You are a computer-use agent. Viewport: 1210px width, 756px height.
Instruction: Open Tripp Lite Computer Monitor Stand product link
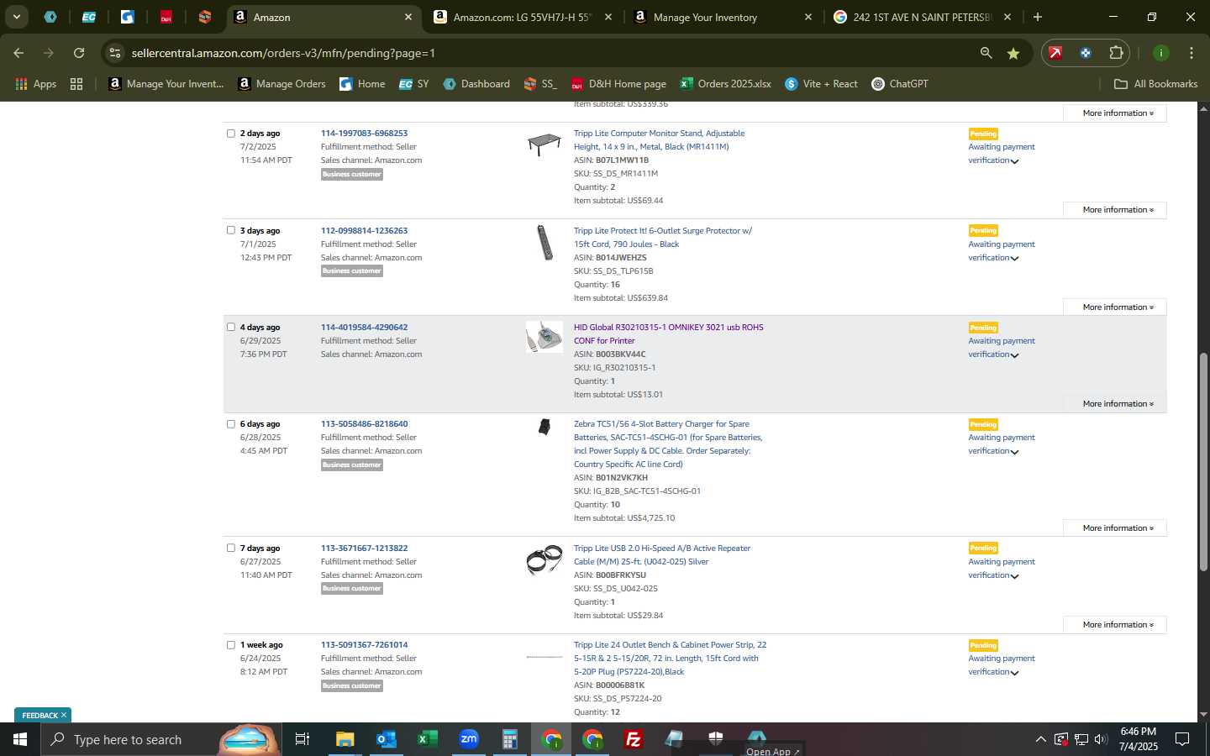click(x=659, y=140)
